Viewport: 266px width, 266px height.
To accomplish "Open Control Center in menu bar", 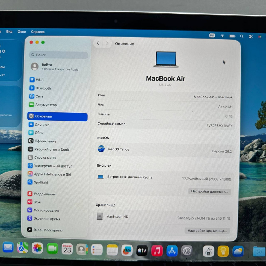I will (x=251, y=37).
